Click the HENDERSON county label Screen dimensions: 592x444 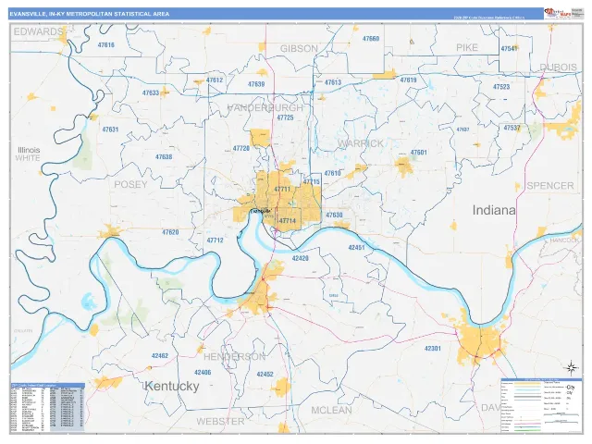[x=234, y=357]
